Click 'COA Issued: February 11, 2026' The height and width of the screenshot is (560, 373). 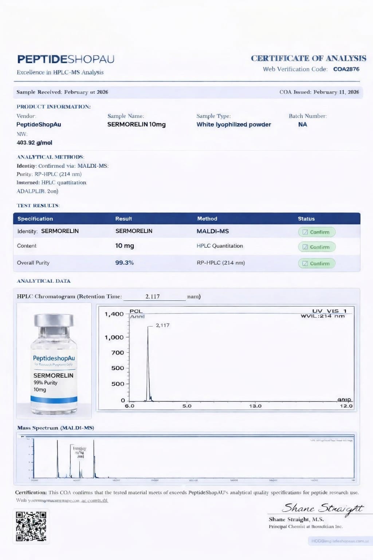coord(319,92)
